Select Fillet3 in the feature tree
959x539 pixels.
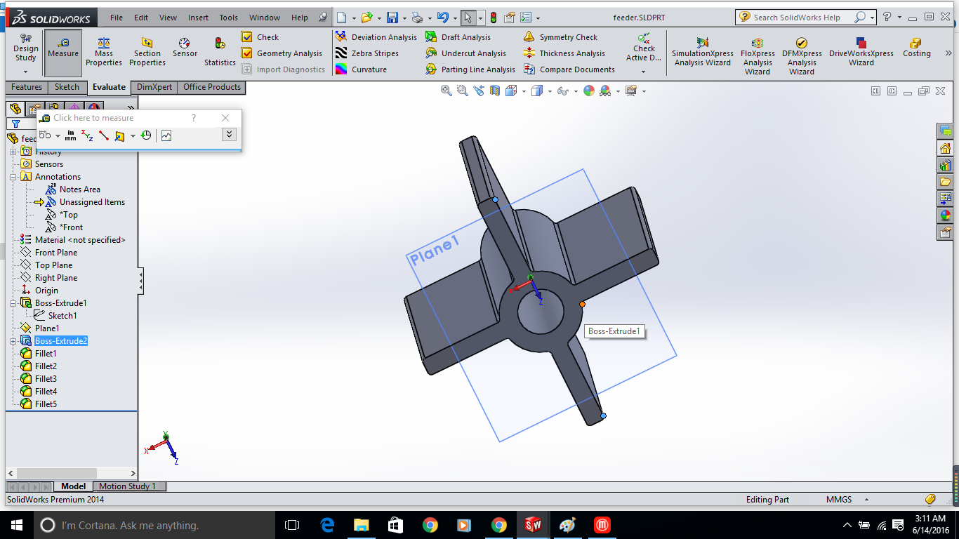click(46, 379)
